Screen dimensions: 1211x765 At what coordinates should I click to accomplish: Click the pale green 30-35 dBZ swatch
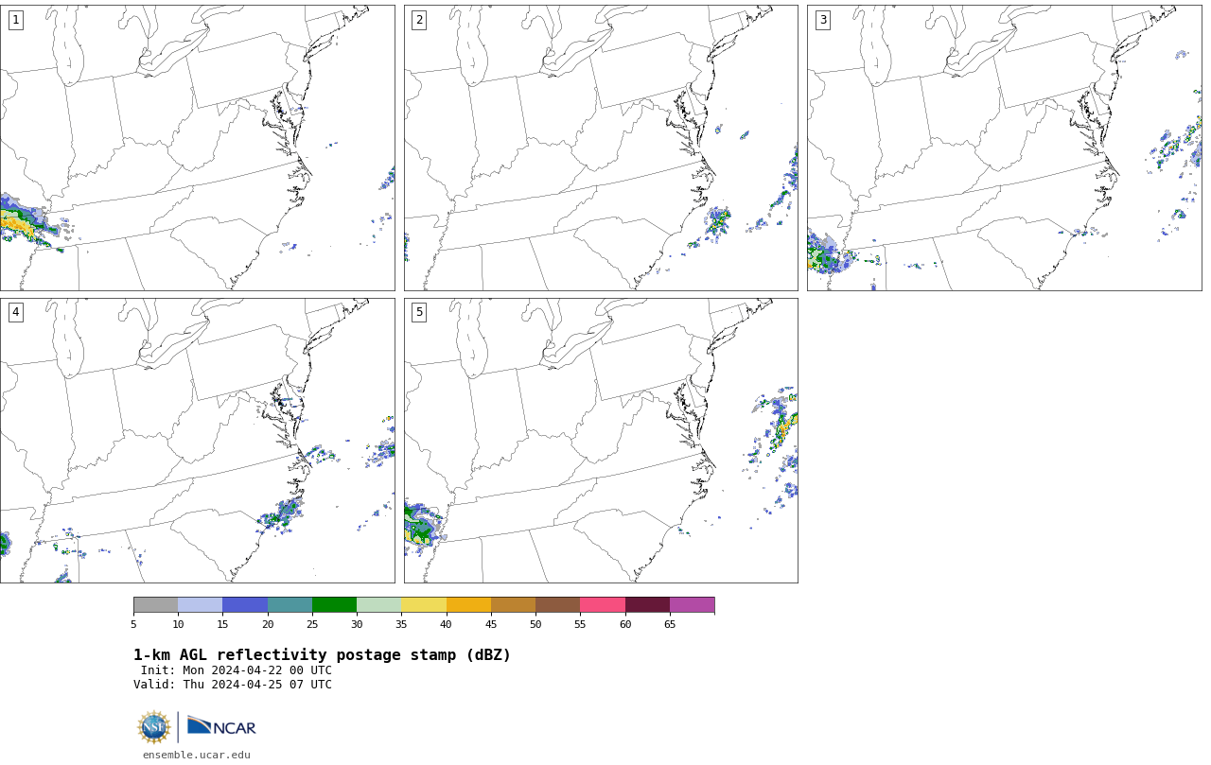pyautogui.click(x=378, y=605)
